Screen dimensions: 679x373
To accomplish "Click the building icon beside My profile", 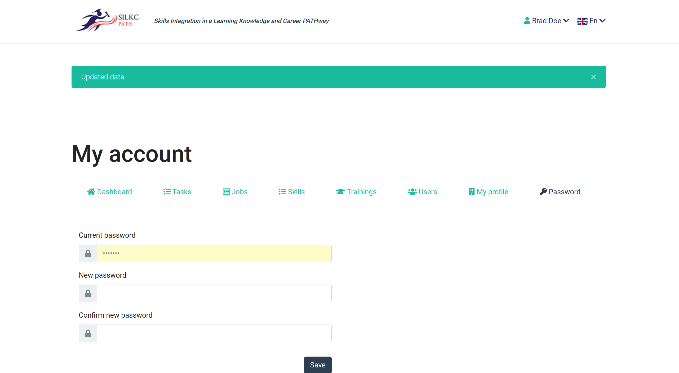I will (x=472, y=192).
